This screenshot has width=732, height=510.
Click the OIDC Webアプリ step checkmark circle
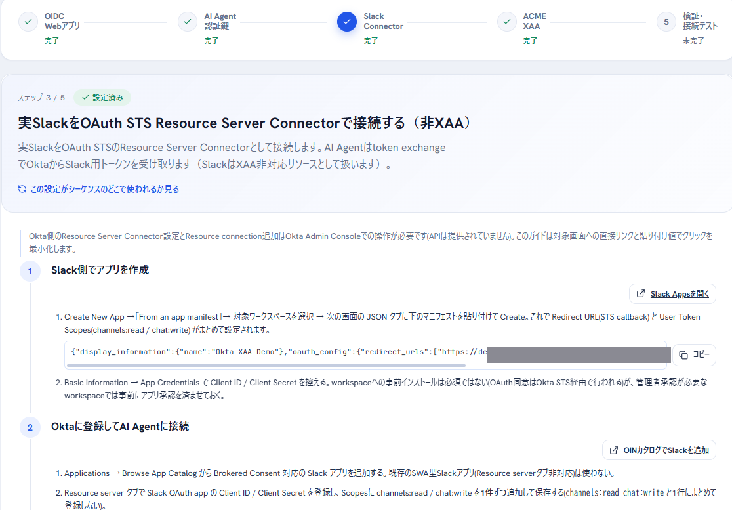[x=28, y=22]
